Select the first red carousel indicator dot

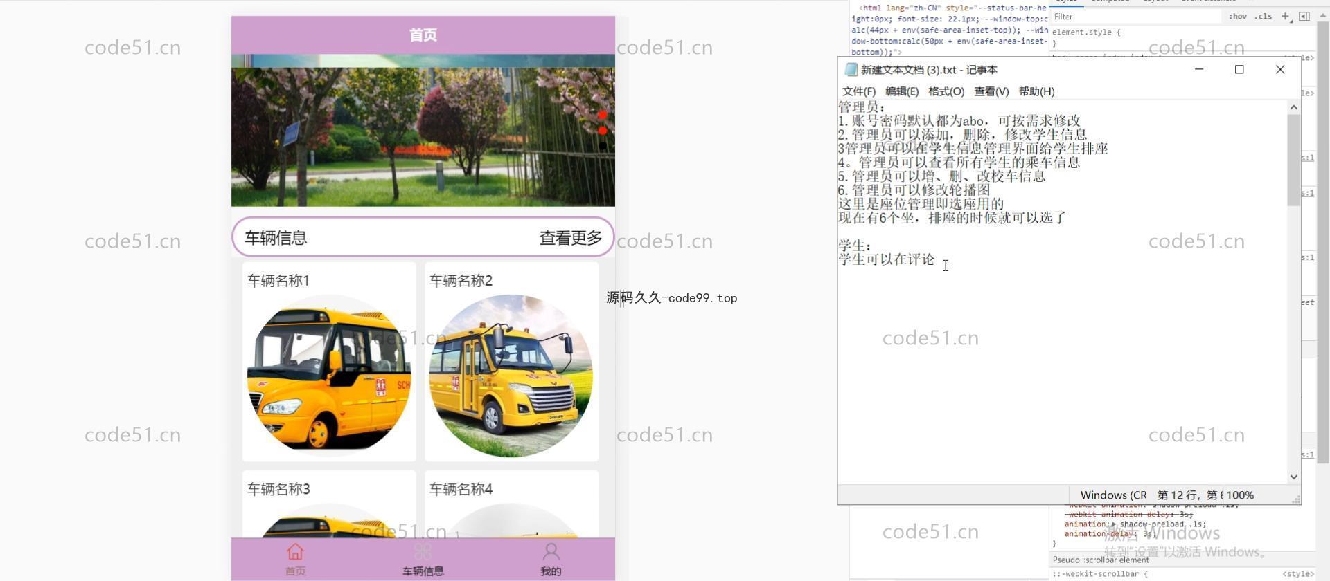tap(603, 115)
